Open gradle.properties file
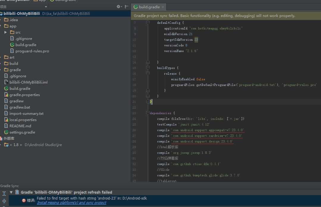 [x=25, y=95]
